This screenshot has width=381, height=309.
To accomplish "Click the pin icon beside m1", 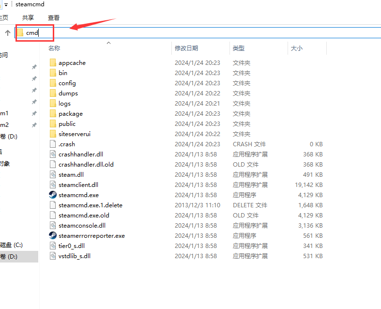I will tap(34, 113).
